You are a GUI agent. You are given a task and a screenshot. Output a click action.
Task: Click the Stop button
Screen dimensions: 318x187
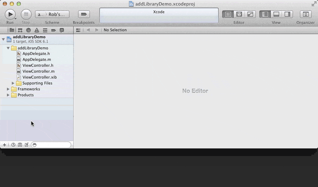[x=26, y=14]
